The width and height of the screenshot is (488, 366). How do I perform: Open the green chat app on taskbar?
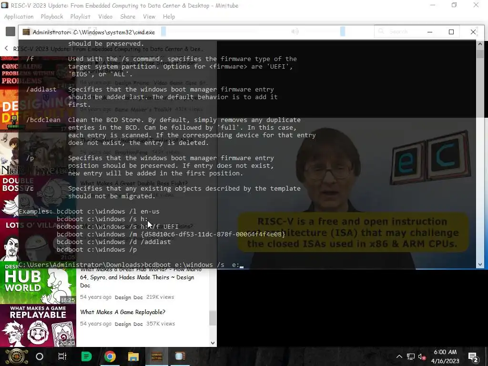tap(86, 356)
